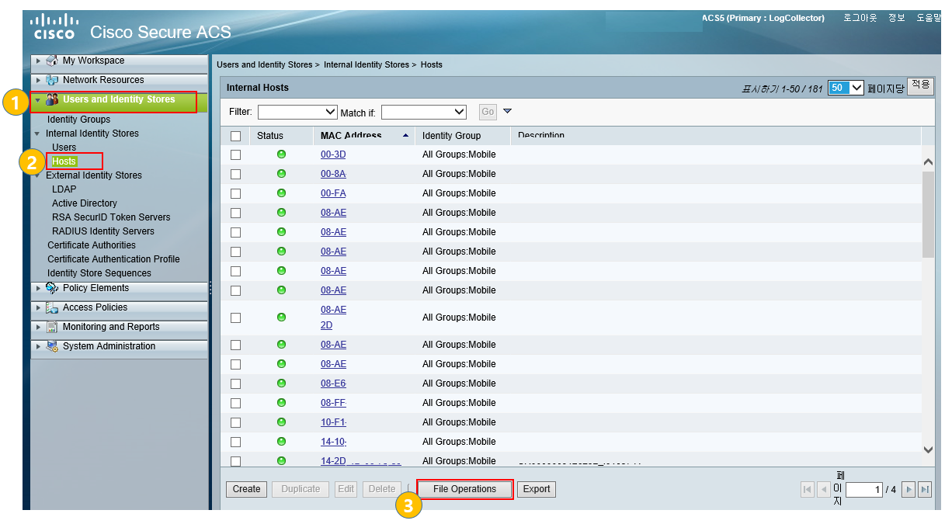945x524 pixels.
Task: Go to last page arrow icon
Action: pyautogui.click(x=925, y=490)
